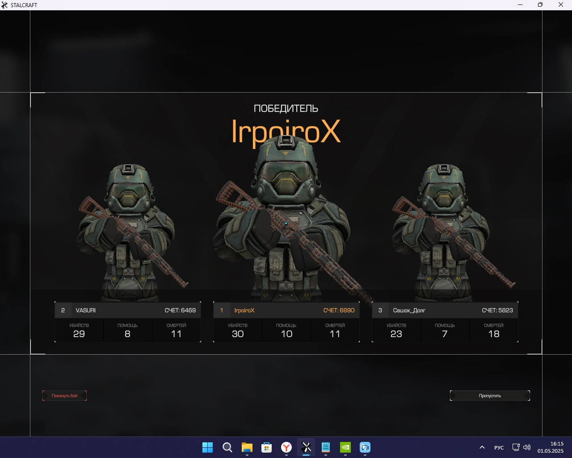Viewport: 572px width, 458px height.
Task: Select the Сашок_Долг player name
Action: pyautogui.click(x=409, y=310)
